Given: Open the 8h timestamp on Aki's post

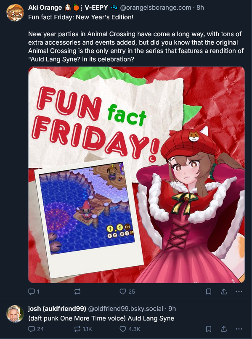Looking at the screenshot, I should point(200,8).
